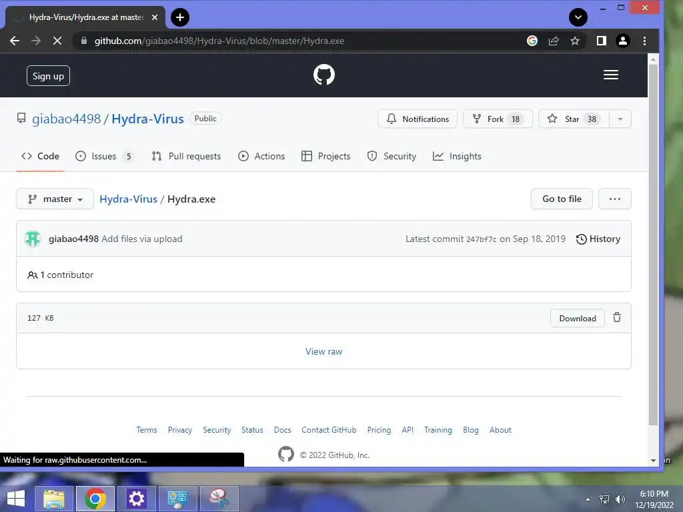Open the Status footer link
The width and height of the screenshot is (683, 512).
click(252, 430)
